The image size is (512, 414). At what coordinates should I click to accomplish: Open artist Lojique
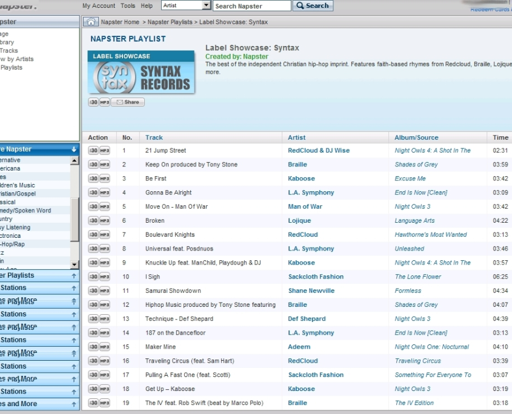299,220
